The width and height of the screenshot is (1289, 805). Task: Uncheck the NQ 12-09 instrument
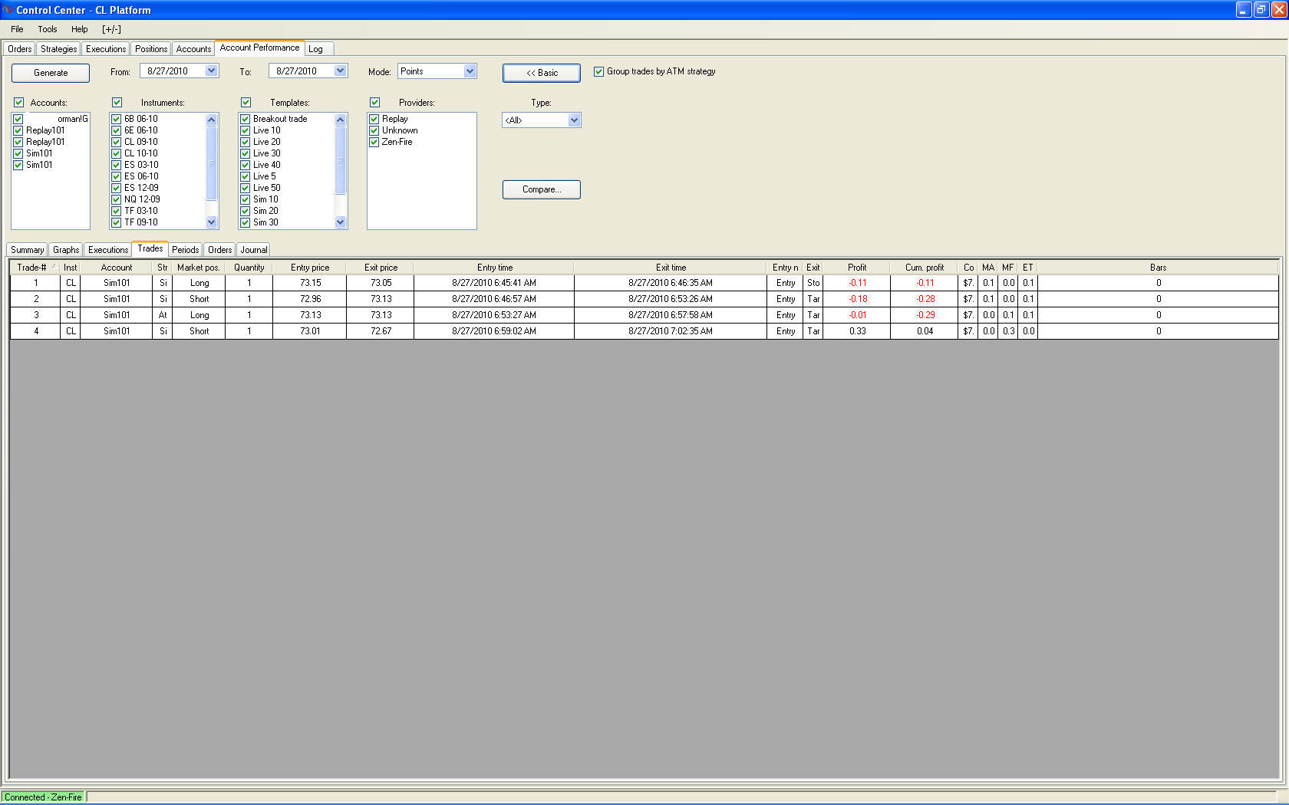pyautogui.click(x=117, y=199)
